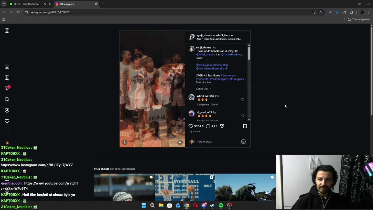This screenshot has height=210, width=373.
Task: Open the Reels icon in sidebar
Action: (x=7, y=78)
